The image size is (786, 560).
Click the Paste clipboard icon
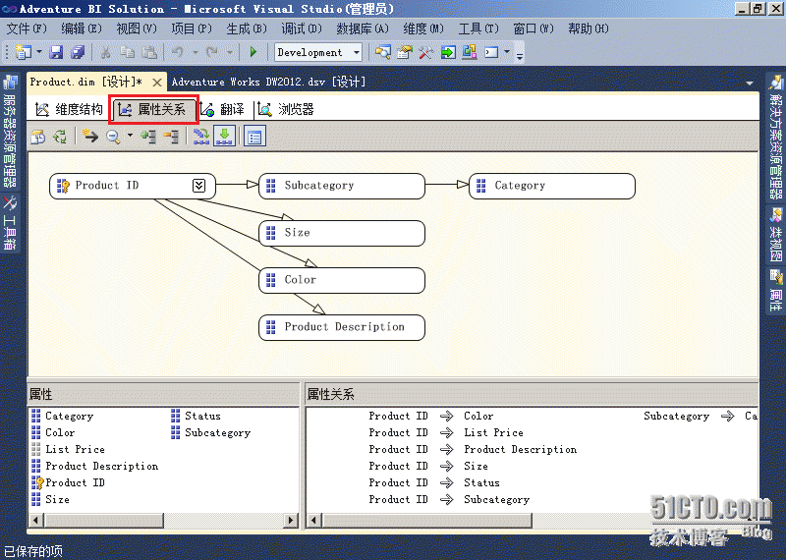click(149, 52)
